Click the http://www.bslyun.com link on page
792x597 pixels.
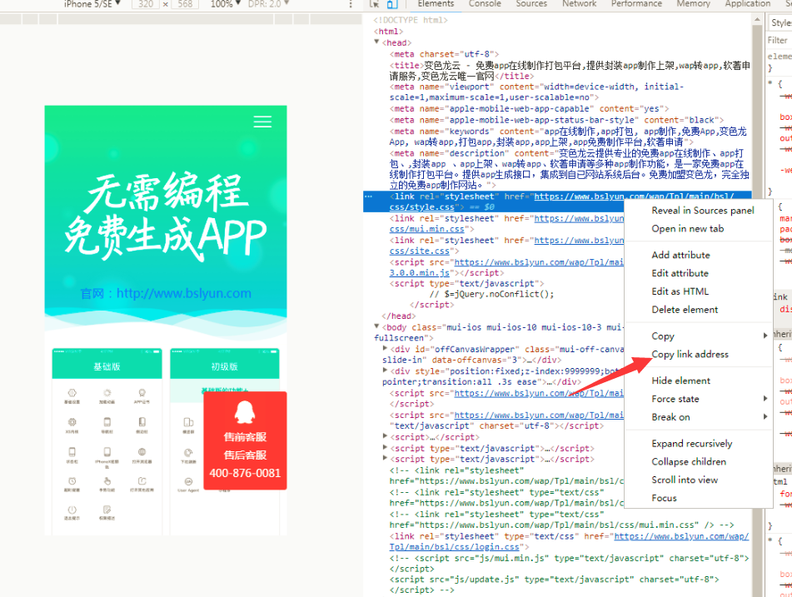coord(183,293)
